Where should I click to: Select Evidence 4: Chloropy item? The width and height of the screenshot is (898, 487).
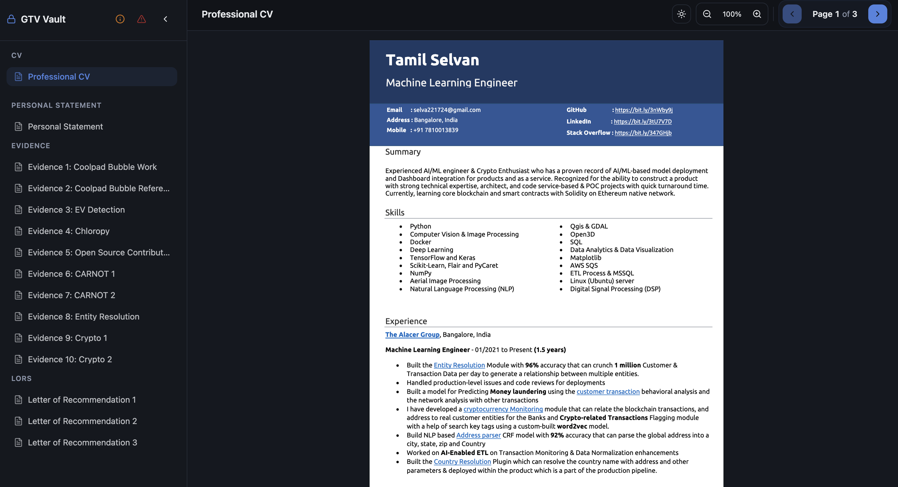click(x=68, y=231)
